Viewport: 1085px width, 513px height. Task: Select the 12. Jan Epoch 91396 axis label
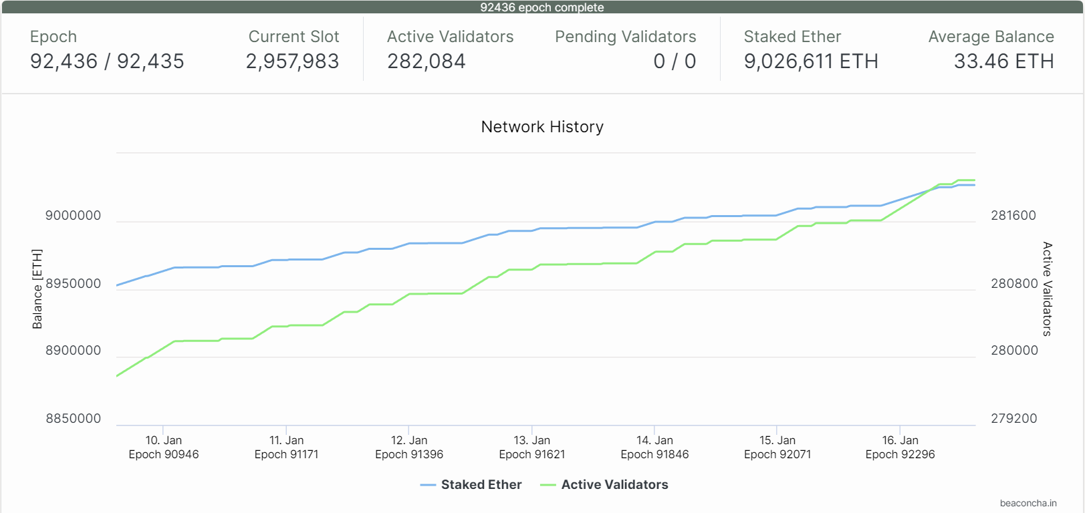409,447
